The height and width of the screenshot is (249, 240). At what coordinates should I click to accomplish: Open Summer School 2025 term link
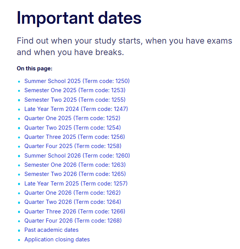point(77,81)
